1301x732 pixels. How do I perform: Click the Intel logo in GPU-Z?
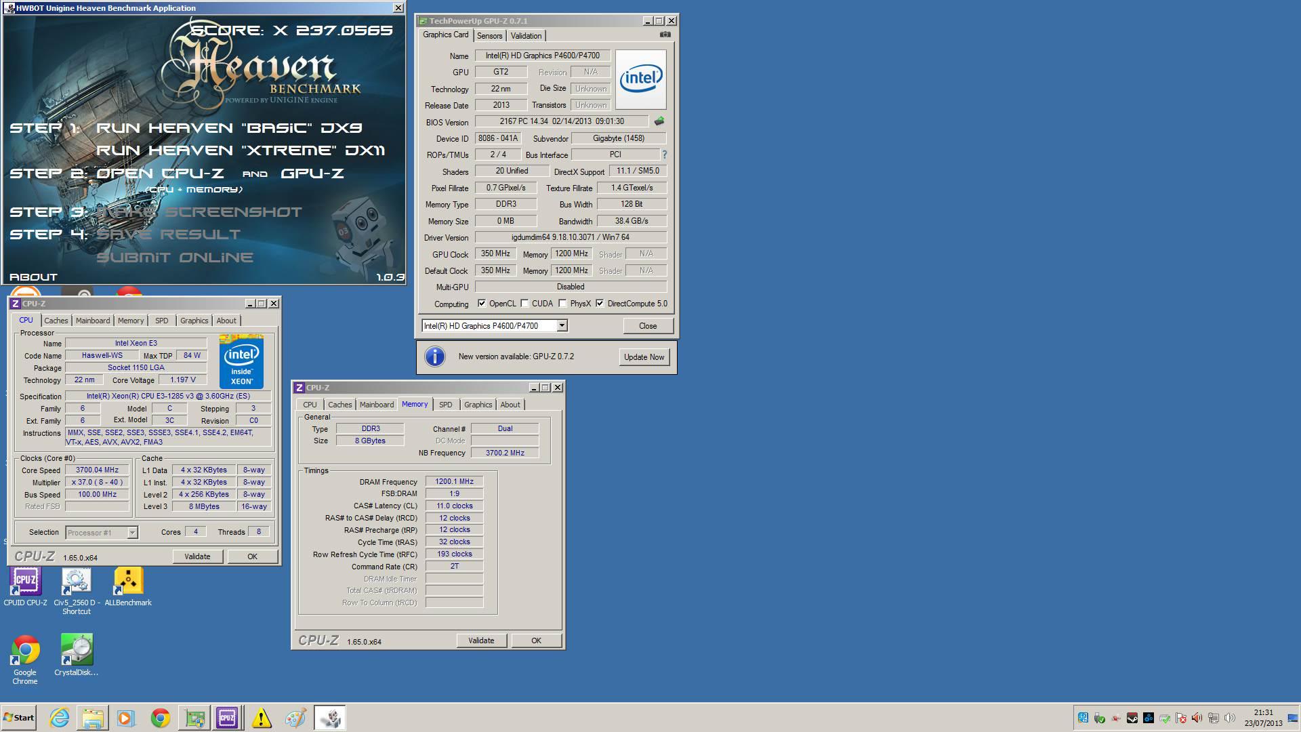640,79
